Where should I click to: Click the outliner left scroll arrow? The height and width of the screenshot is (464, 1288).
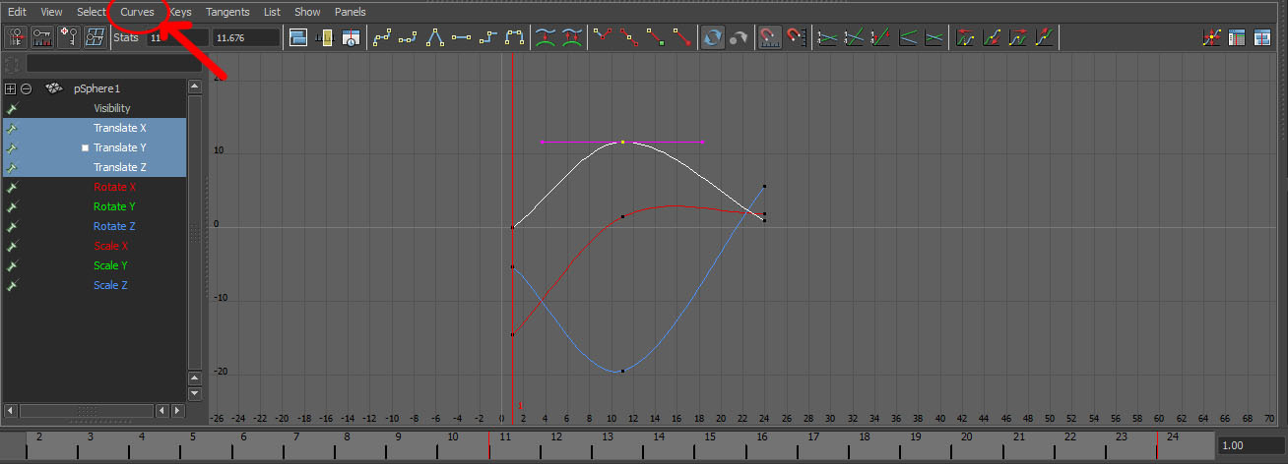11,410
